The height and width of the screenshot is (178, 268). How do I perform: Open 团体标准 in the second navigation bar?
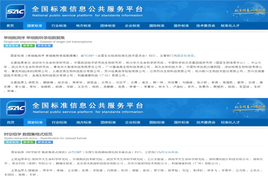pos(108,122)
